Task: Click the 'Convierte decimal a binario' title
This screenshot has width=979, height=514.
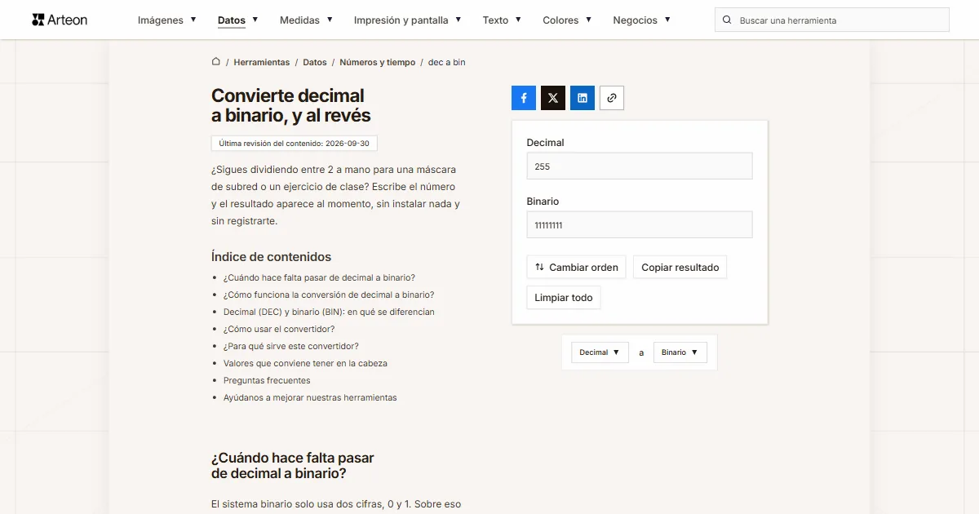Action: click(291, 106)
